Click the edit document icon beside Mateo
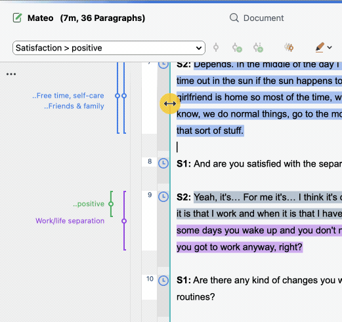 (x=17, y=18)
